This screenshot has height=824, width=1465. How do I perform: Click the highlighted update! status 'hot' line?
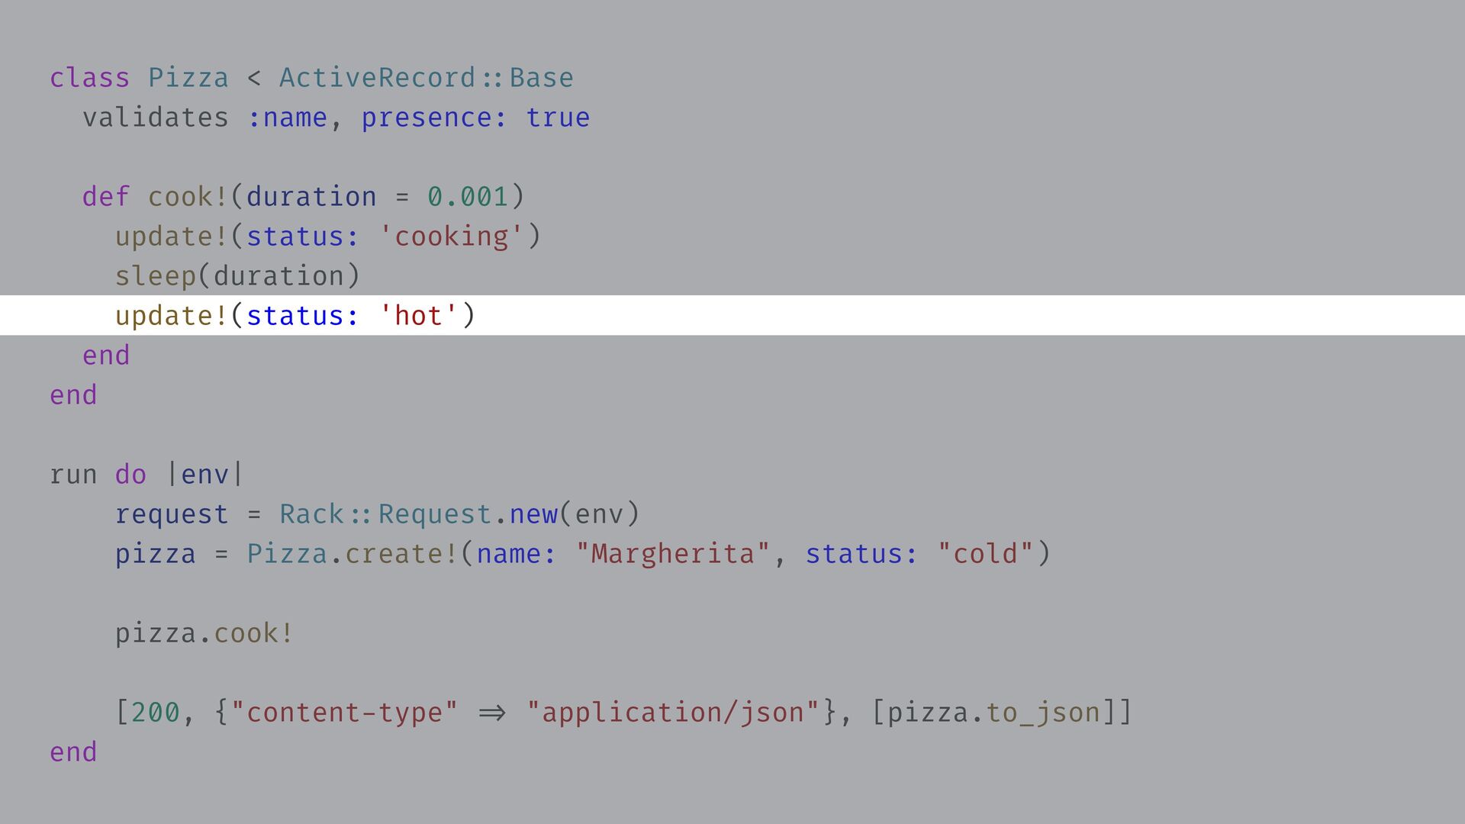(x=295, y=316)
